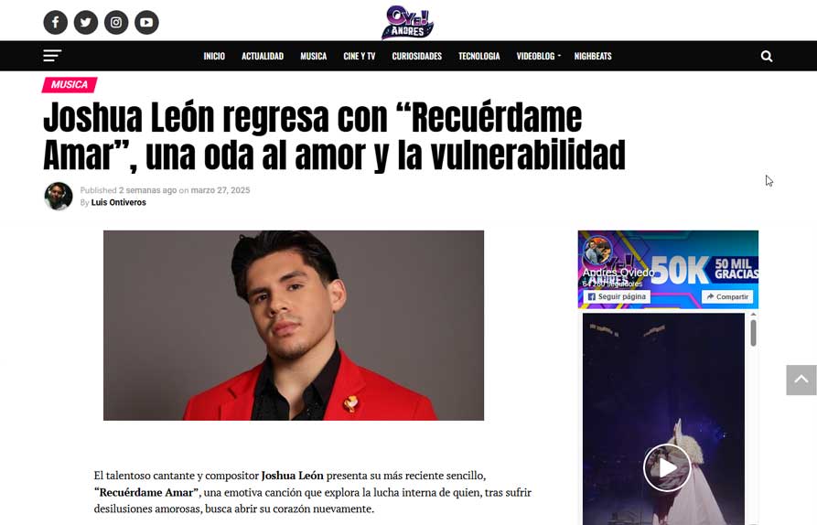The height and width of the screenshot is (525, 817).
Task: Open the YouTube social icon
Action: [x=147, y=22]
